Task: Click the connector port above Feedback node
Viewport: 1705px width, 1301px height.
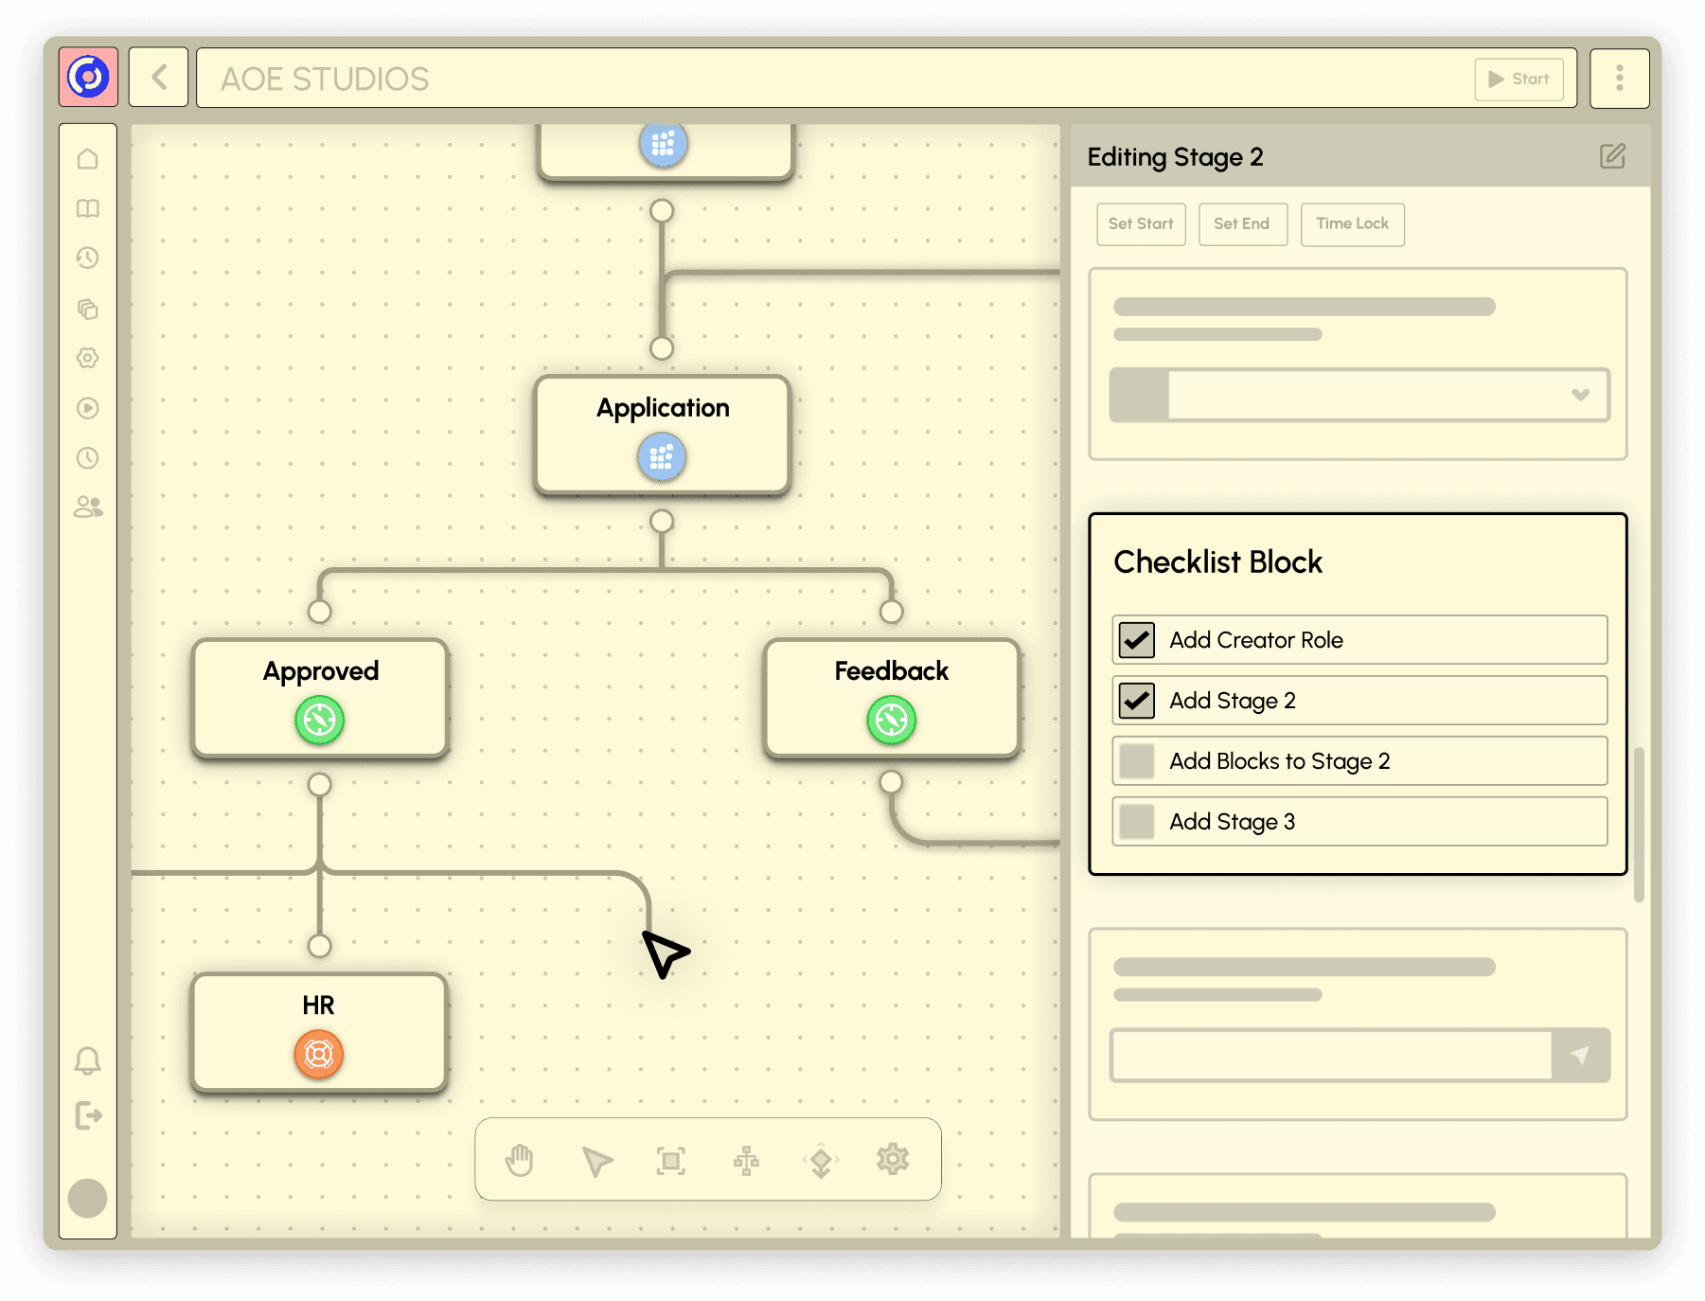Action: [892, 612]
